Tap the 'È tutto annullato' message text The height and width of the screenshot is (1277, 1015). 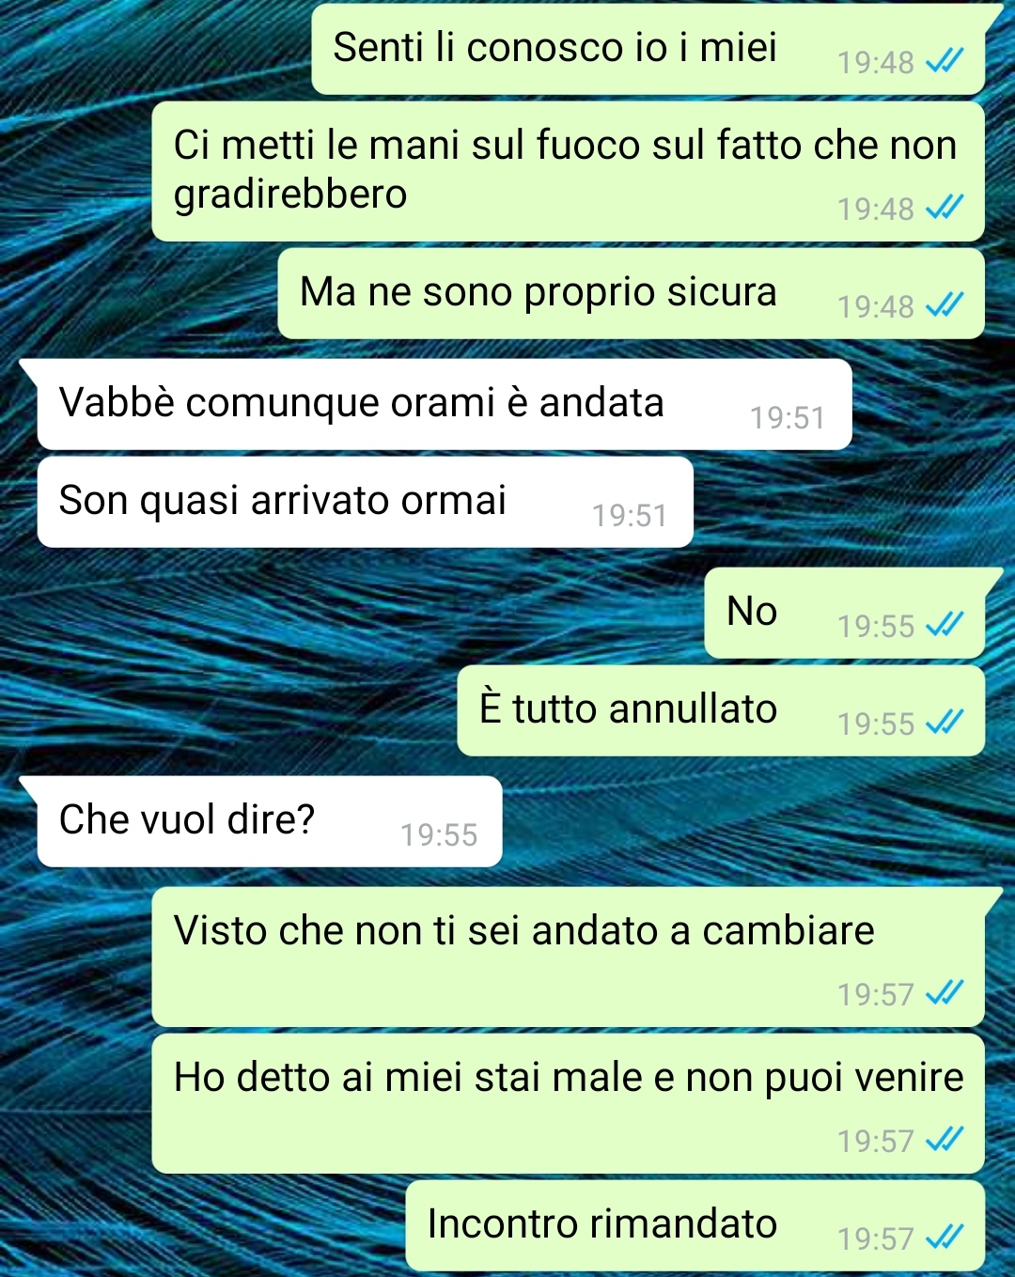pyautogui.click(x=628, y=709)
